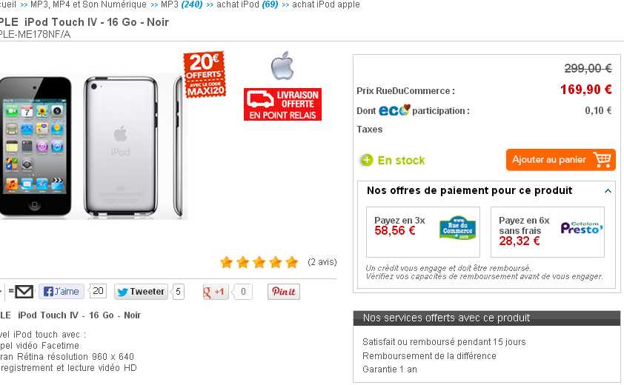
Task: Open MP3, MP4 et Son Numérique breadcrumb
Action: click(x=88, y=4)
